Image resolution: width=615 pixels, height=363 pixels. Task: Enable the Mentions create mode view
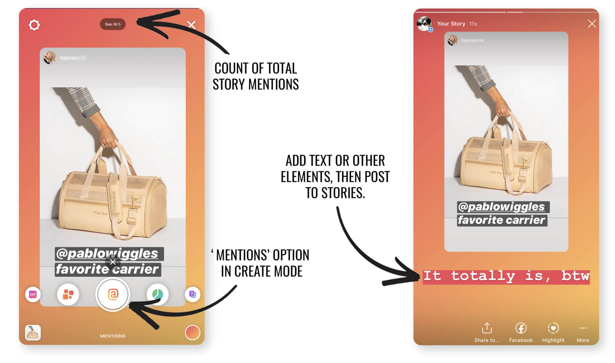113,295
